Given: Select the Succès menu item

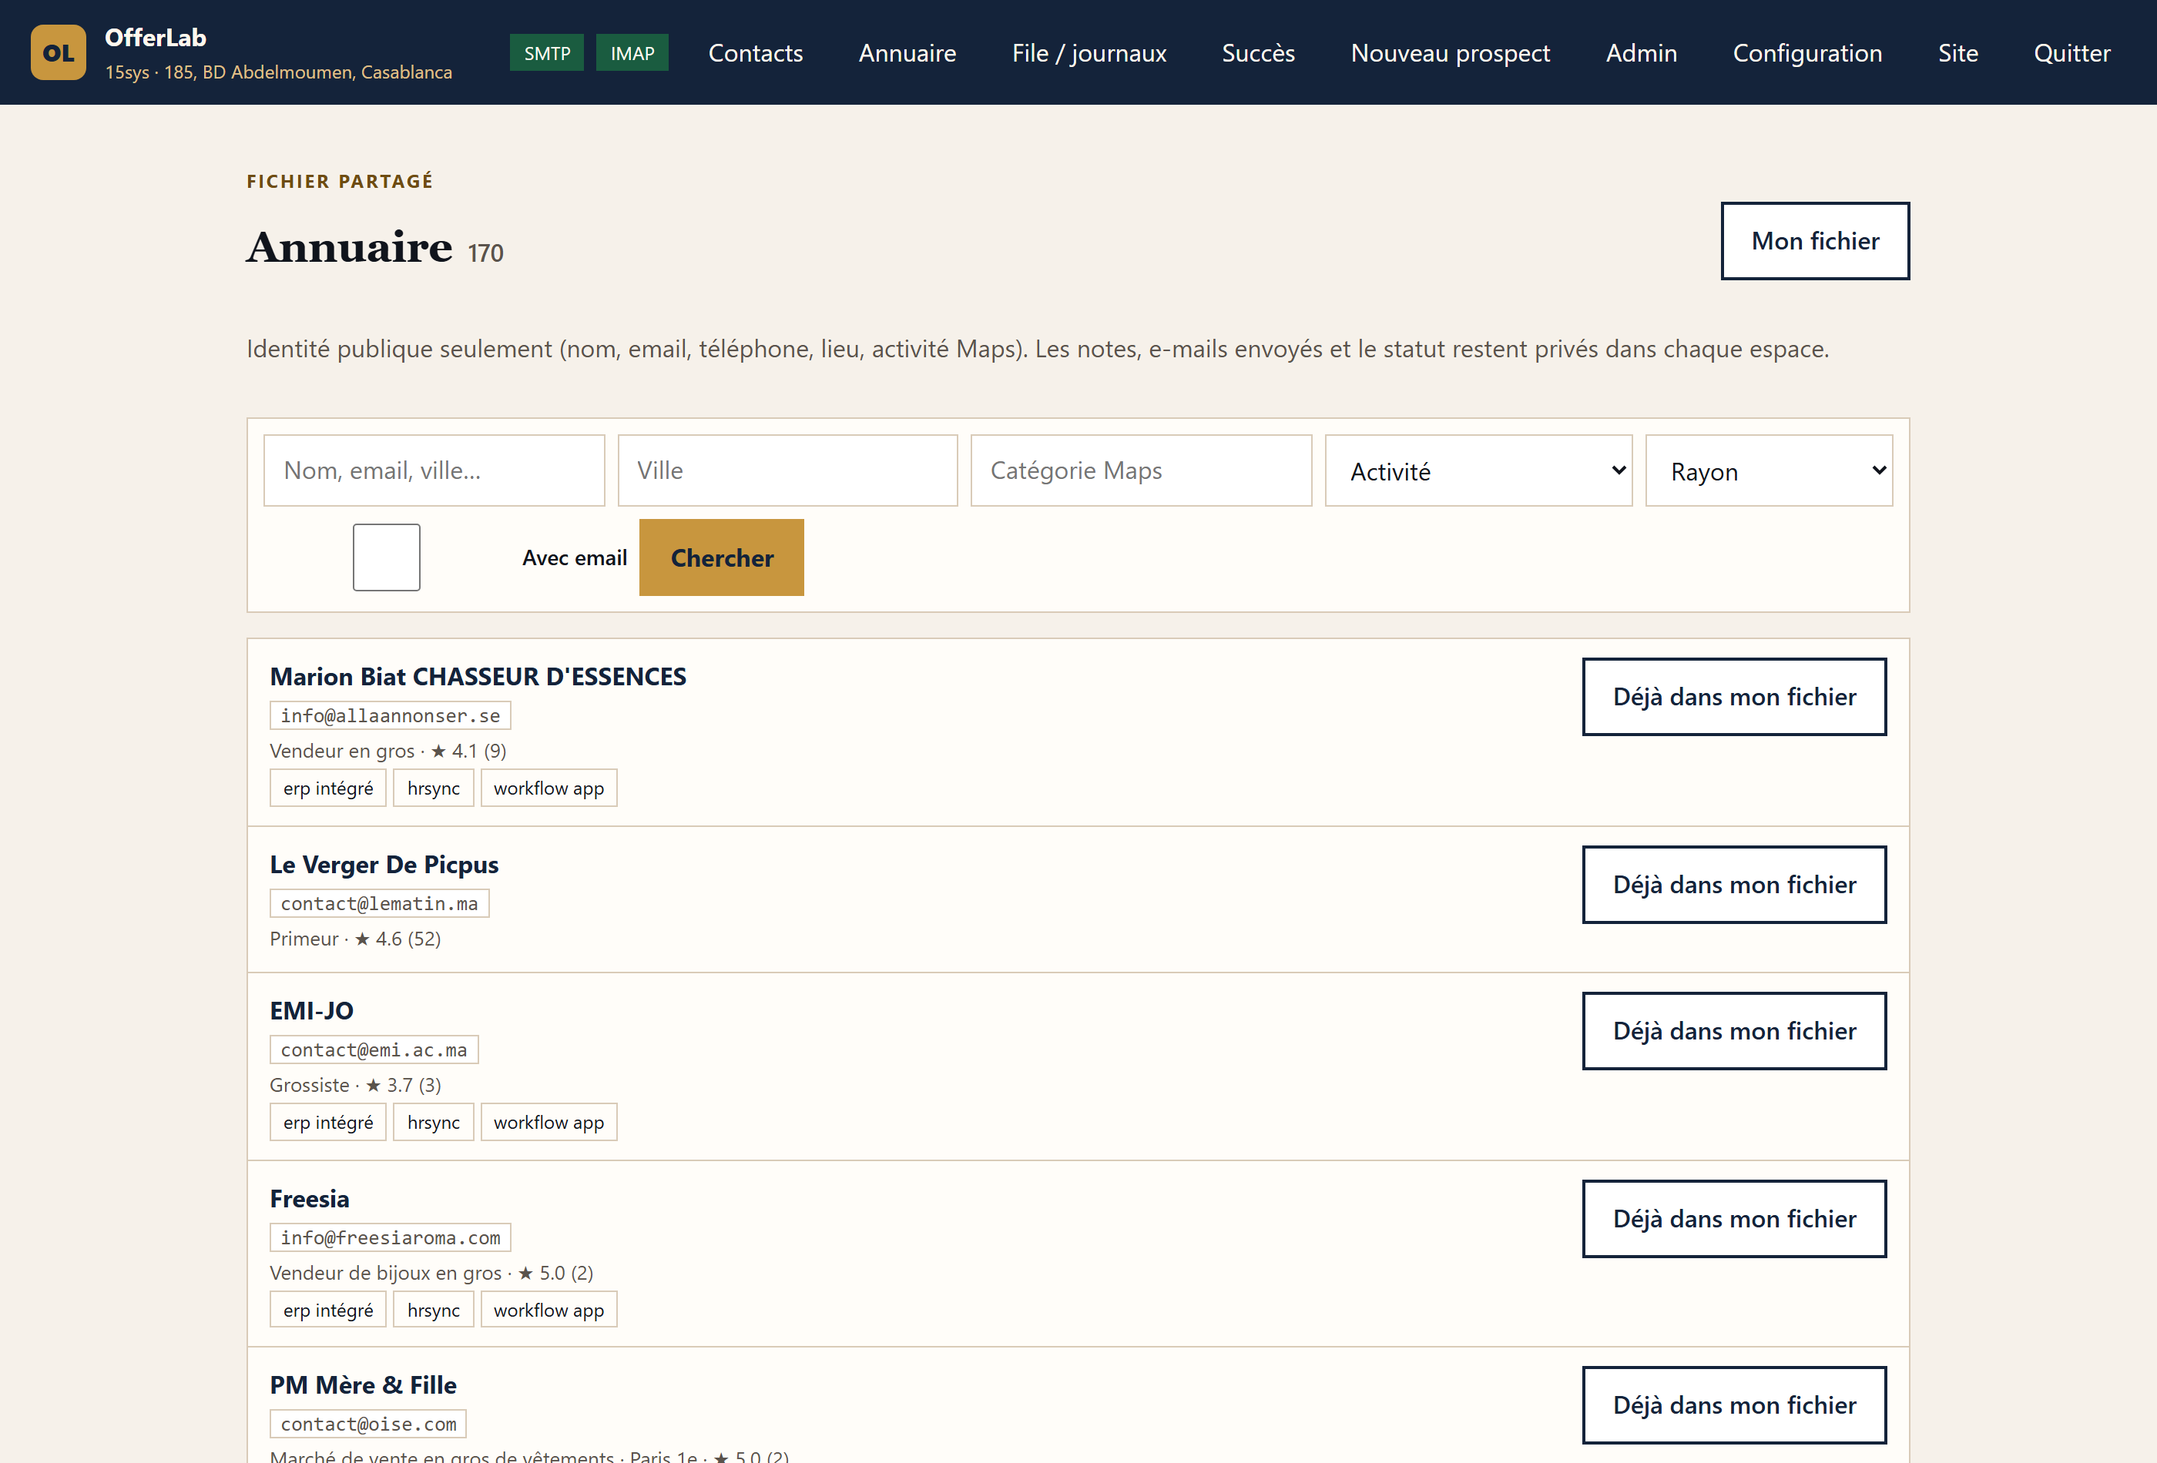Looking at the screenshot, I should tap(1258, 53).
